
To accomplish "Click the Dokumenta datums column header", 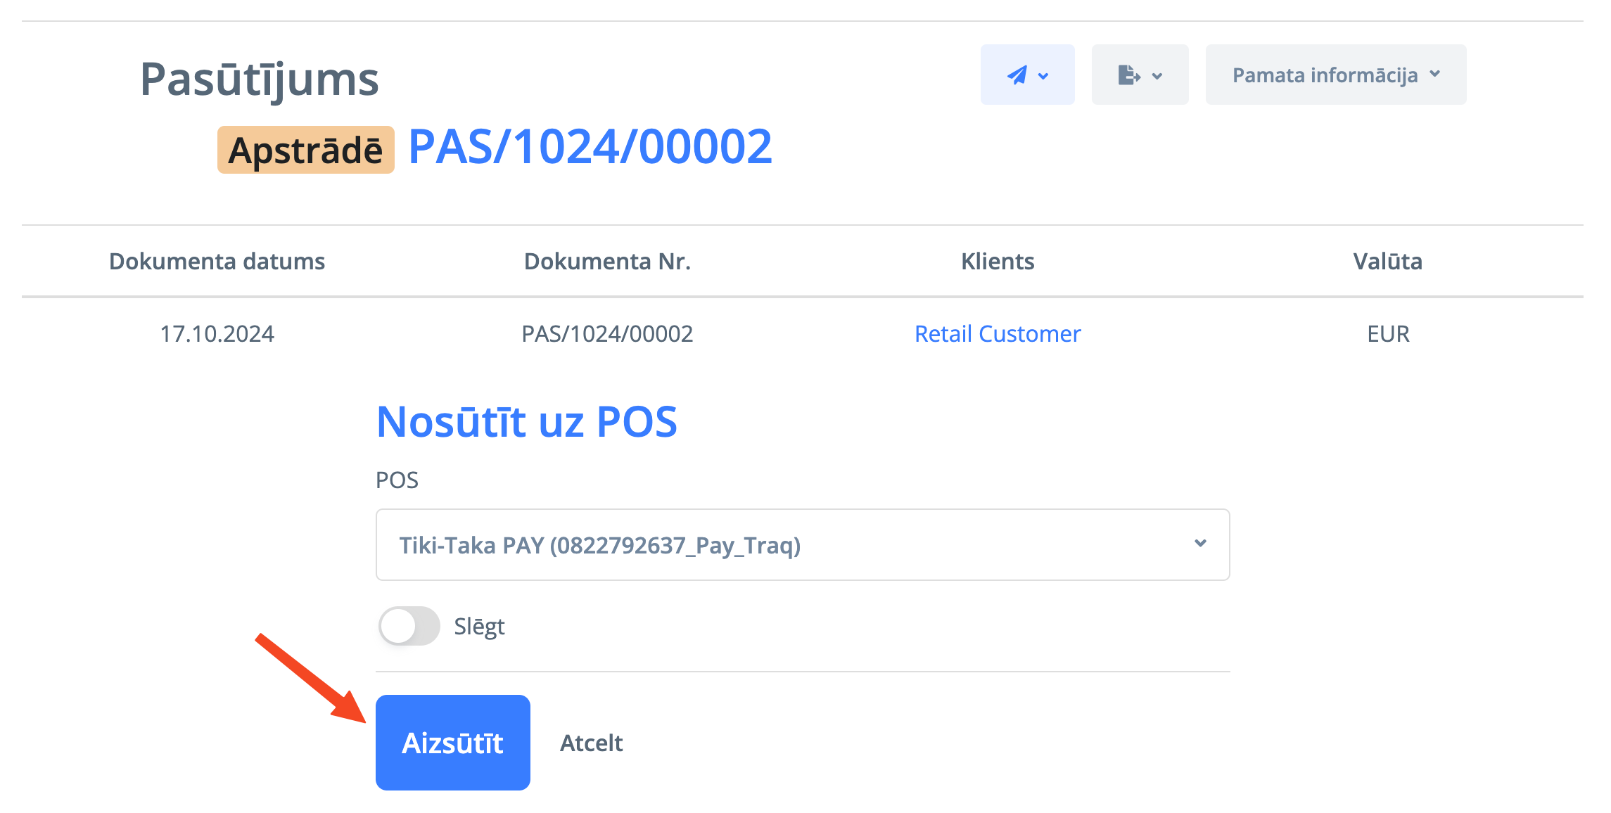I will click(x=217, y=262).
